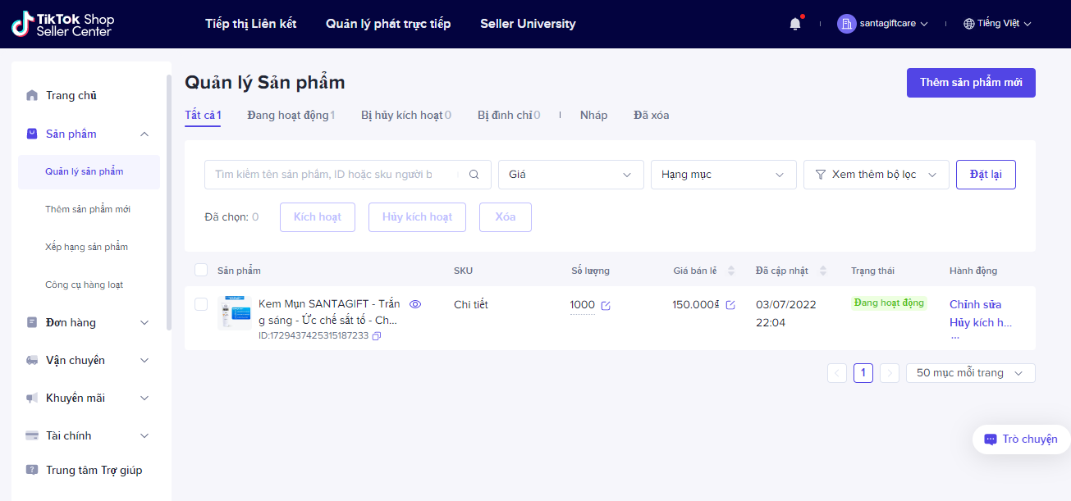Open Xếp hạng sản phẩm sidebar item
The image size is (1071, 501).
click(86, 247)
